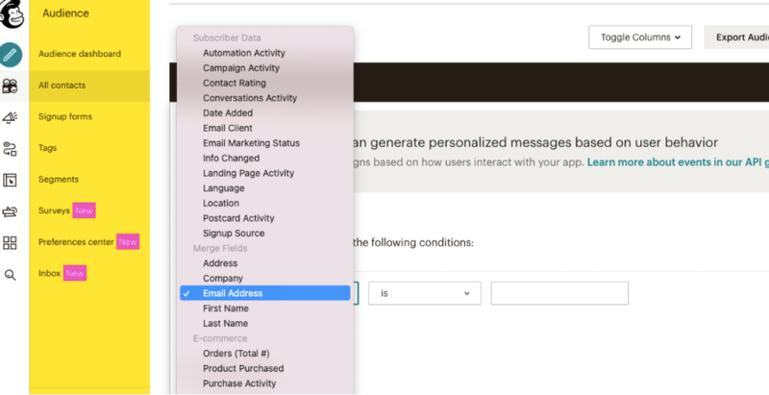The width and height of the screenshot is (769, 395).
Task: Click the Search magnifier icon
Action: (x=10, y=275)
